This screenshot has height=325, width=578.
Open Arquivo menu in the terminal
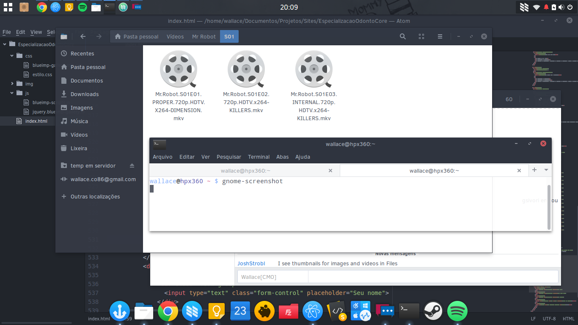coord(162,157)
